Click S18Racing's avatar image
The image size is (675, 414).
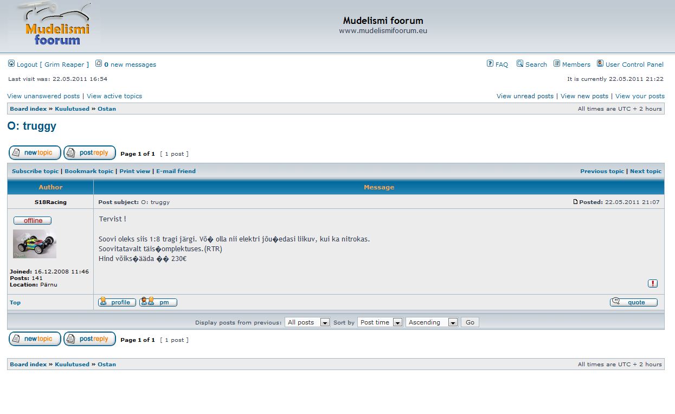click(35, 244)
